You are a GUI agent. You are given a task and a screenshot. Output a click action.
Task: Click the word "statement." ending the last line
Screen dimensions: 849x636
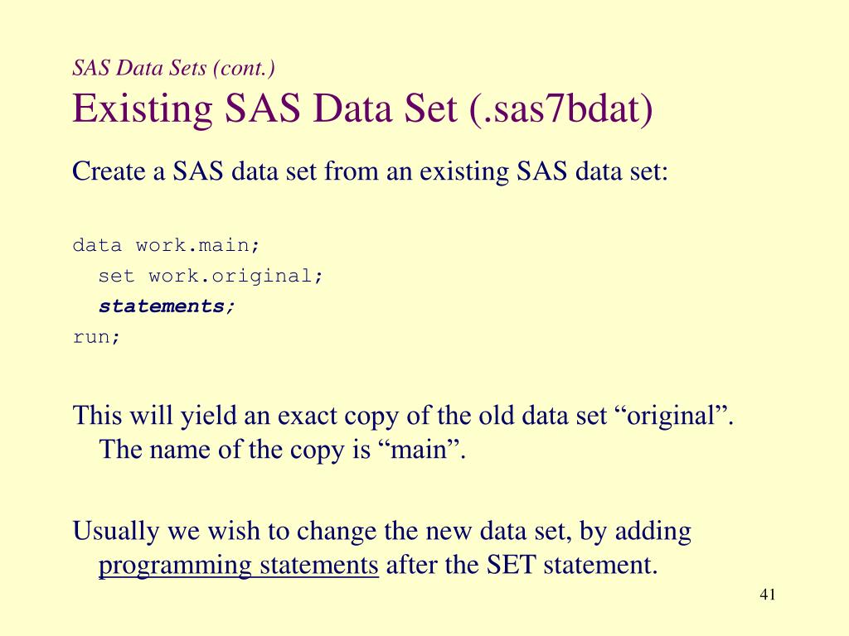tap(598, 566)
